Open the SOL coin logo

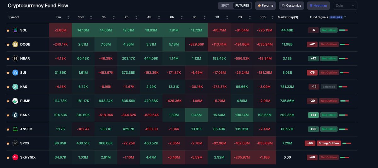(15, 31)
